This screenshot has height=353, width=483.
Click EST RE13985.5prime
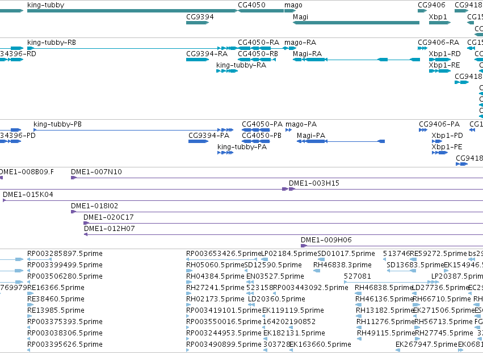click(30, 316)
